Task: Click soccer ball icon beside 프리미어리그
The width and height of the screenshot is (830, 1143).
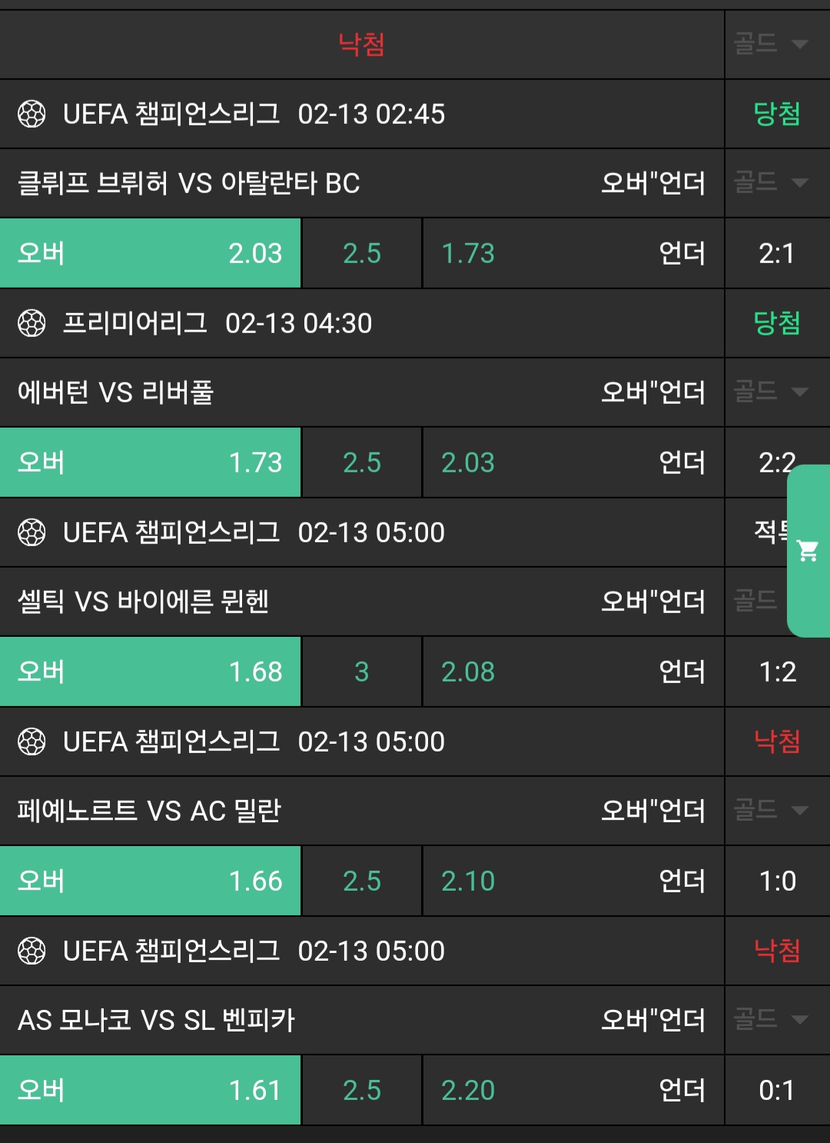Action: 32,324
